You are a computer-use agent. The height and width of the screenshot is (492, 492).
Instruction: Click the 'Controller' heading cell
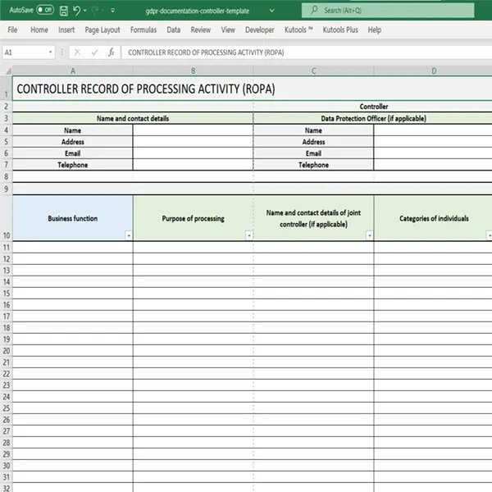click(x=373, y=107)
